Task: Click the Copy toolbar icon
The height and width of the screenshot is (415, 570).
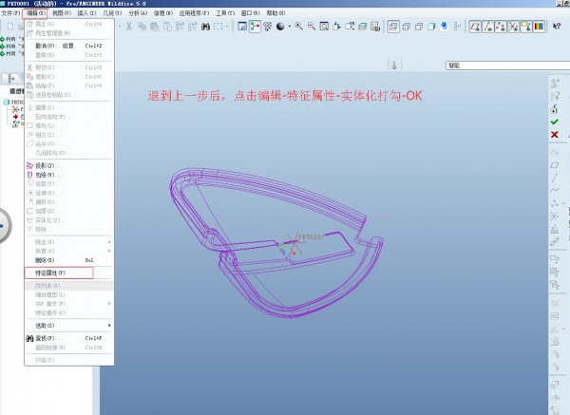Action: [x=142, y=27]
